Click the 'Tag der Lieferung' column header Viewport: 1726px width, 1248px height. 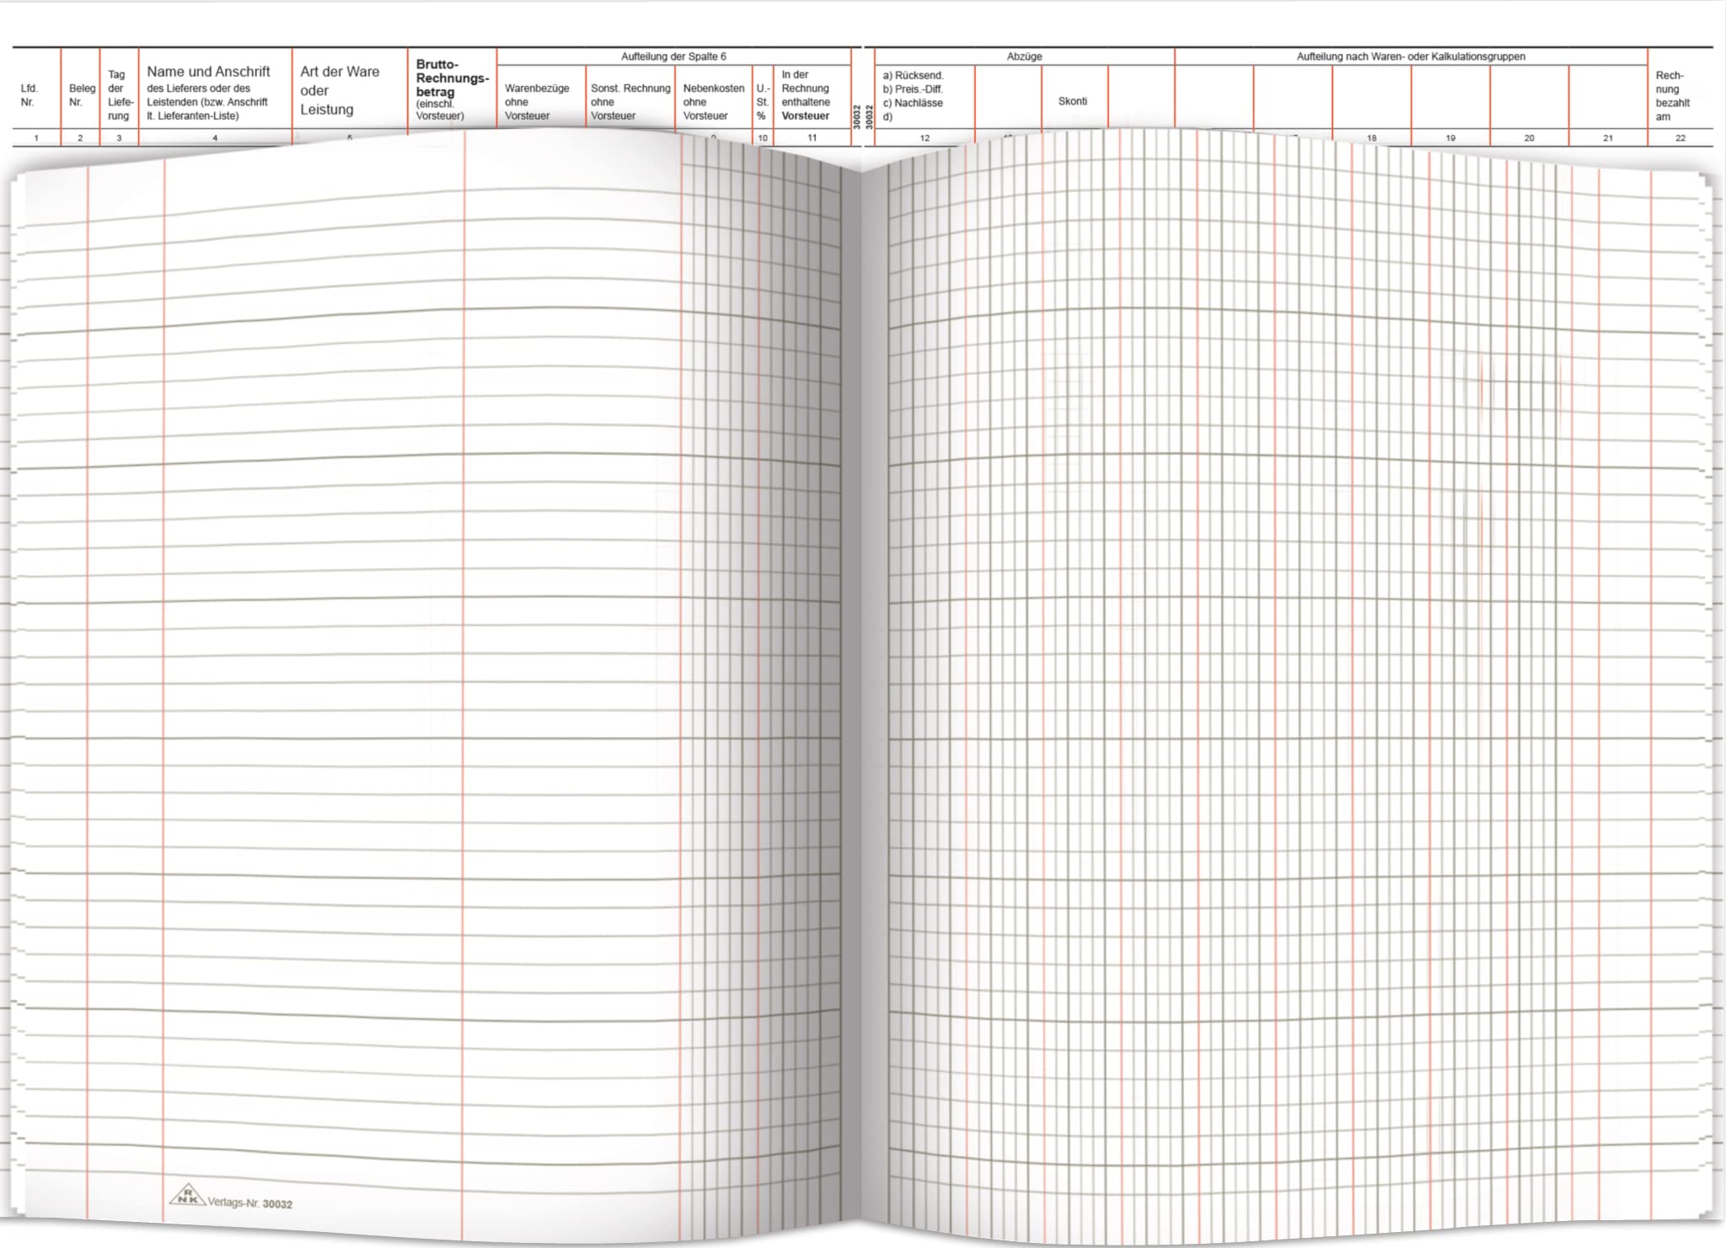[121, 95]
